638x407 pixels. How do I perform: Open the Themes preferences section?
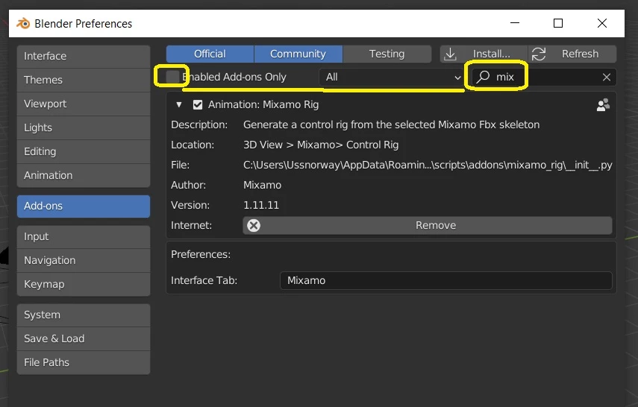pyautogui.click(x=84, y=80)
